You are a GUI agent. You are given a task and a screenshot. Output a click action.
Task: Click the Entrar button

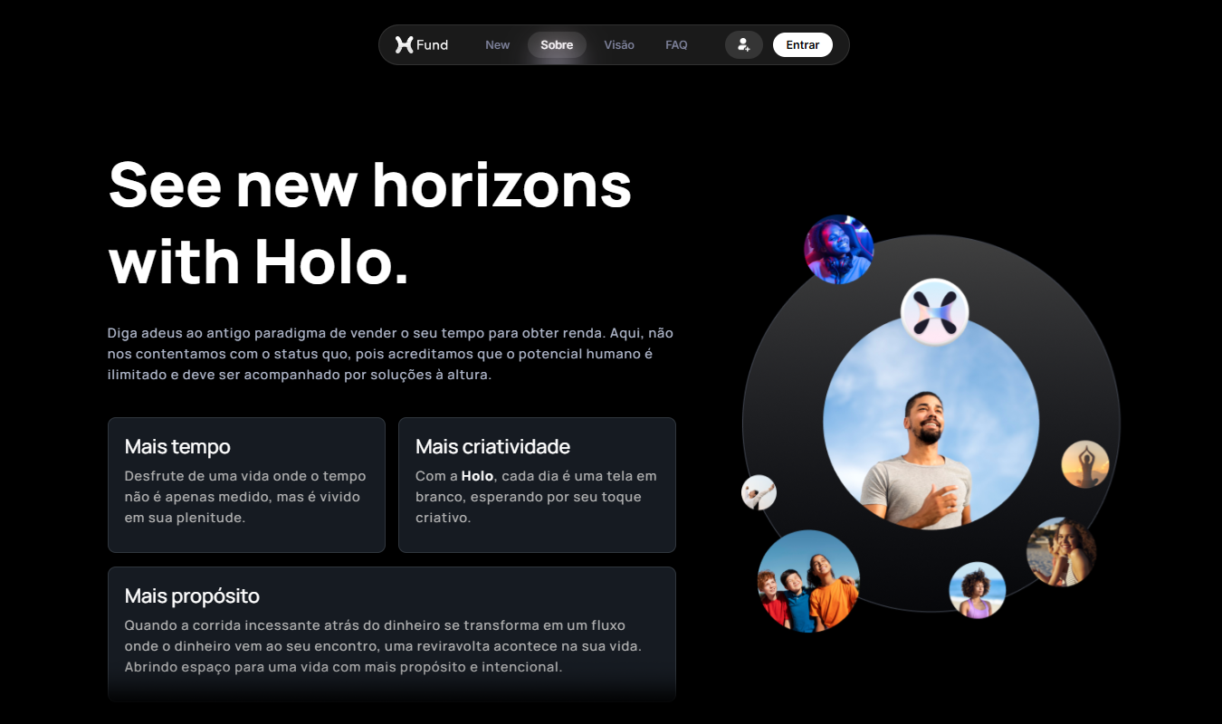(x=803, y=44)
